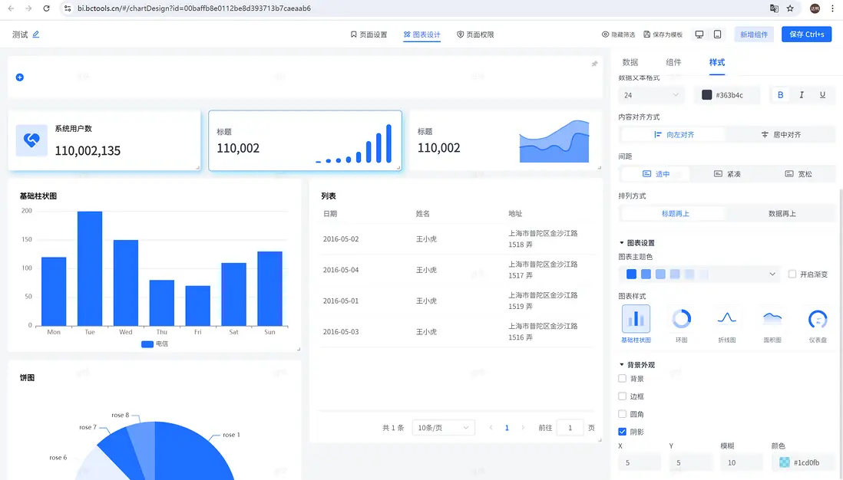Set spacing to 紧凑
The height and width of the screenshot is (480, 843).
pos(727,174)
